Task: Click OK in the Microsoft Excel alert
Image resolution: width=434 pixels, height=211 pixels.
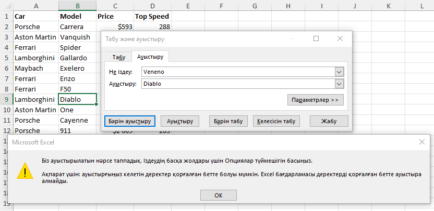Action: click(x=218, y=195)
